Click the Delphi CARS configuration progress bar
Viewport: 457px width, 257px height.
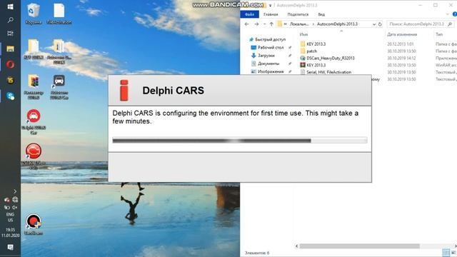[x=240, y=141]
